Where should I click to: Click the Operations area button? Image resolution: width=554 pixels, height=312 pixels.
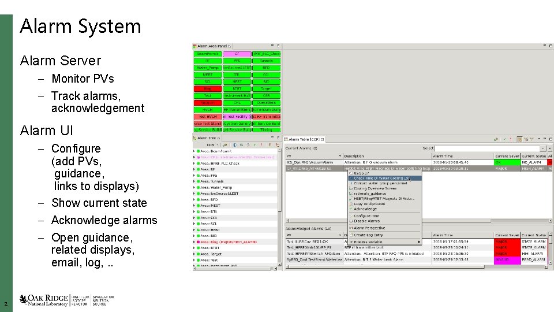(267, 103)
